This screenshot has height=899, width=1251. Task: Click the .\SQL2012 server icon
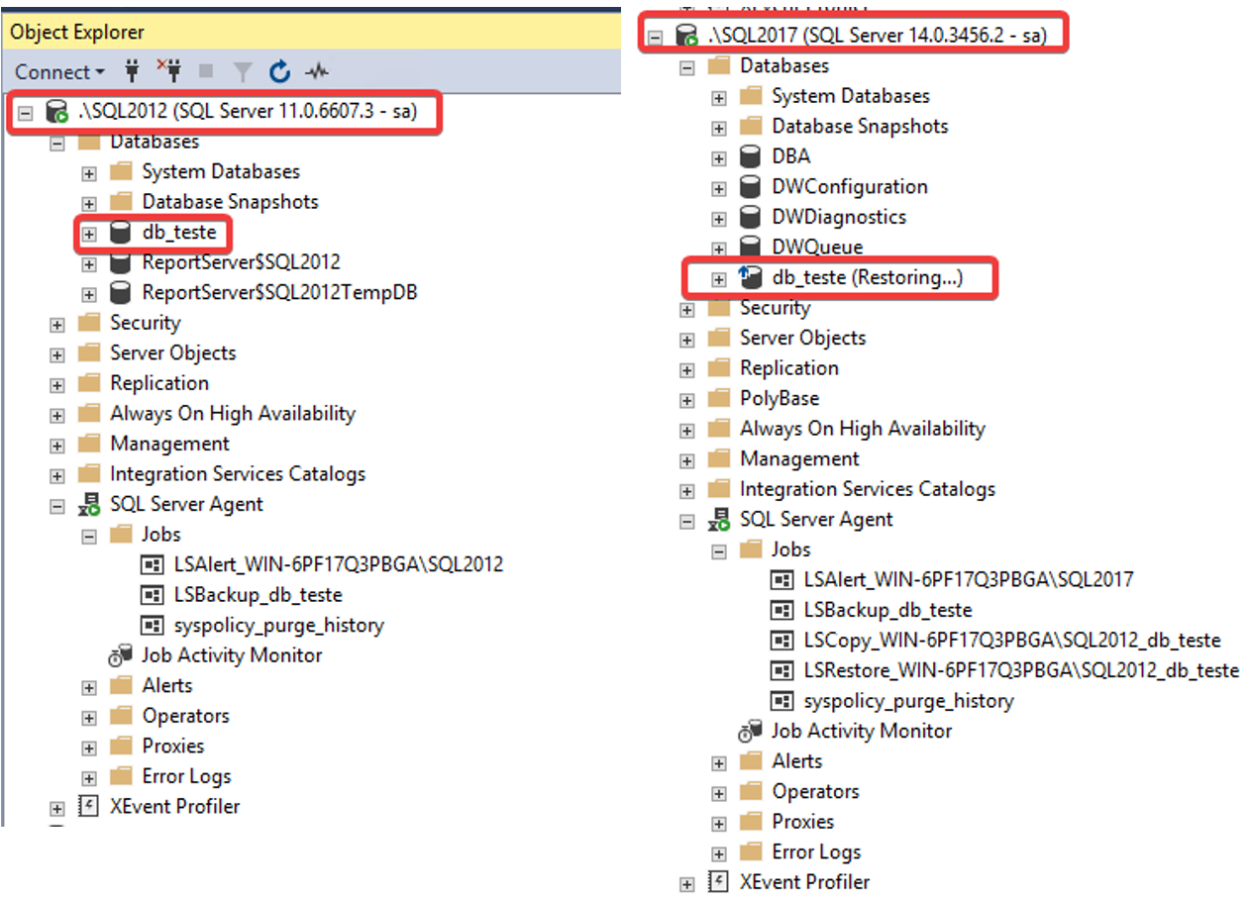[56, 113]
